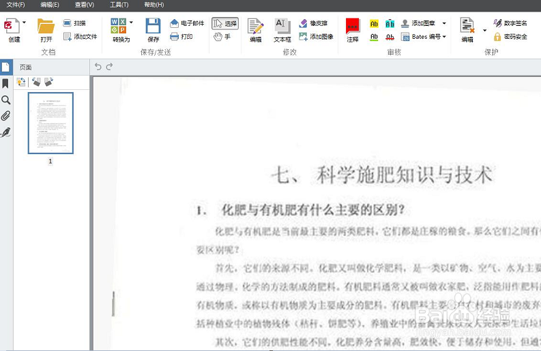This screenshot has height=351, width=541.
Task: Select the cyan Ab insert text tool
Action: click(x=390, y=23)
